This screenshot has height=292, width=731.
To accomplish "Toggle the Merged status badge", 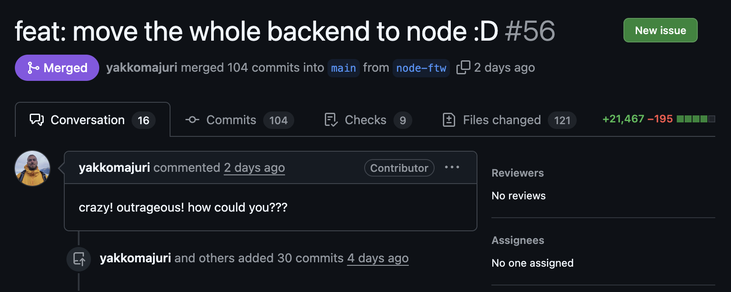I will 57,68.
